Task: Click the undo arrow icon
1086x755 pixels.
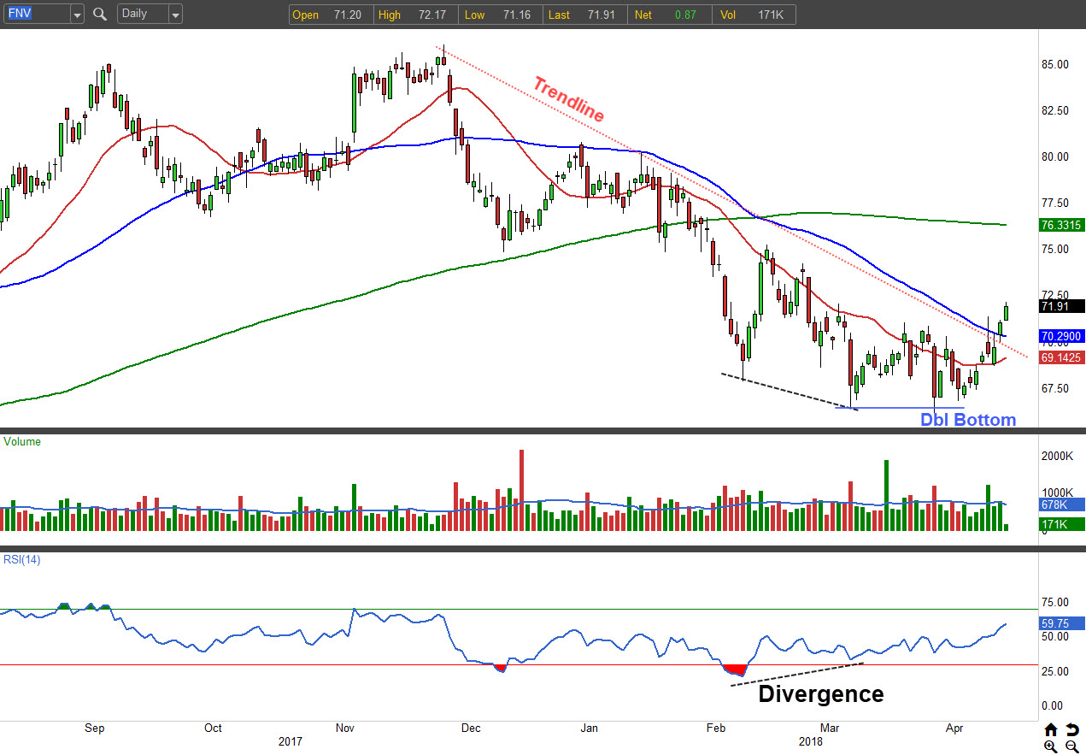Action: [x=1071, y=729]
